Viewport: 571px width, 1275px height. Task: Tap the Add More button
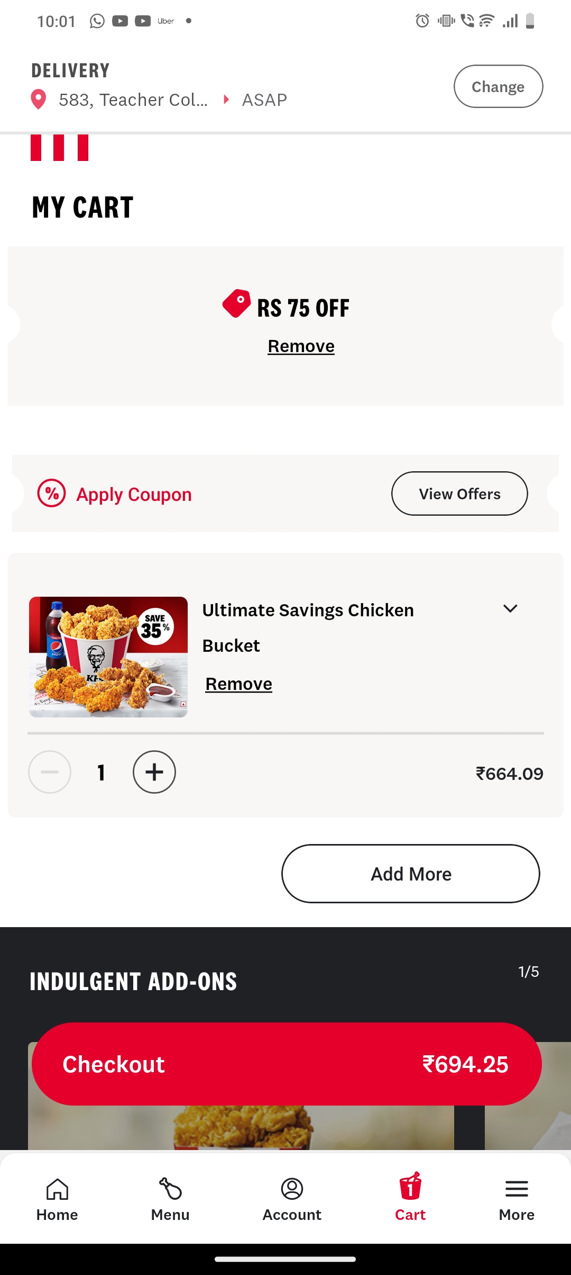[411, 874]
